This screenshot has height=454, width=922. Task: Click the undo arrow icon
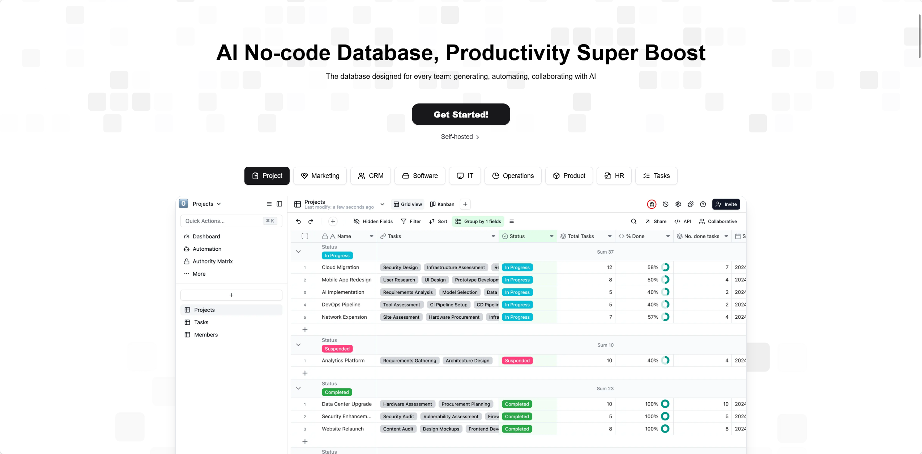pos(298,221)
